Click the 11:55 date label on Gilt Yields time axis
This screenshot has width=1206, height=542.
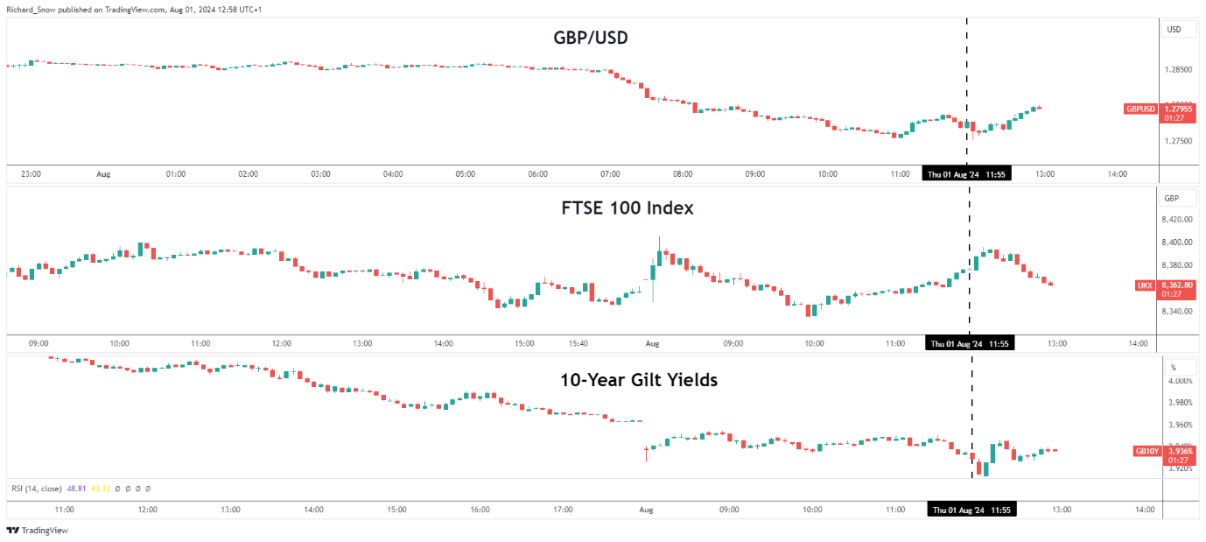pyautogui.click(x=971, y=510)
